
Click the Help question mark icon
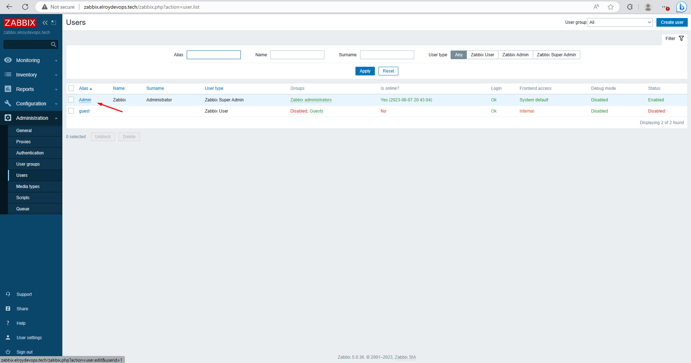point(8,323)
